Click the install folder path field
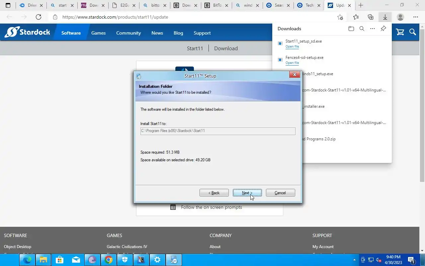 218,131
